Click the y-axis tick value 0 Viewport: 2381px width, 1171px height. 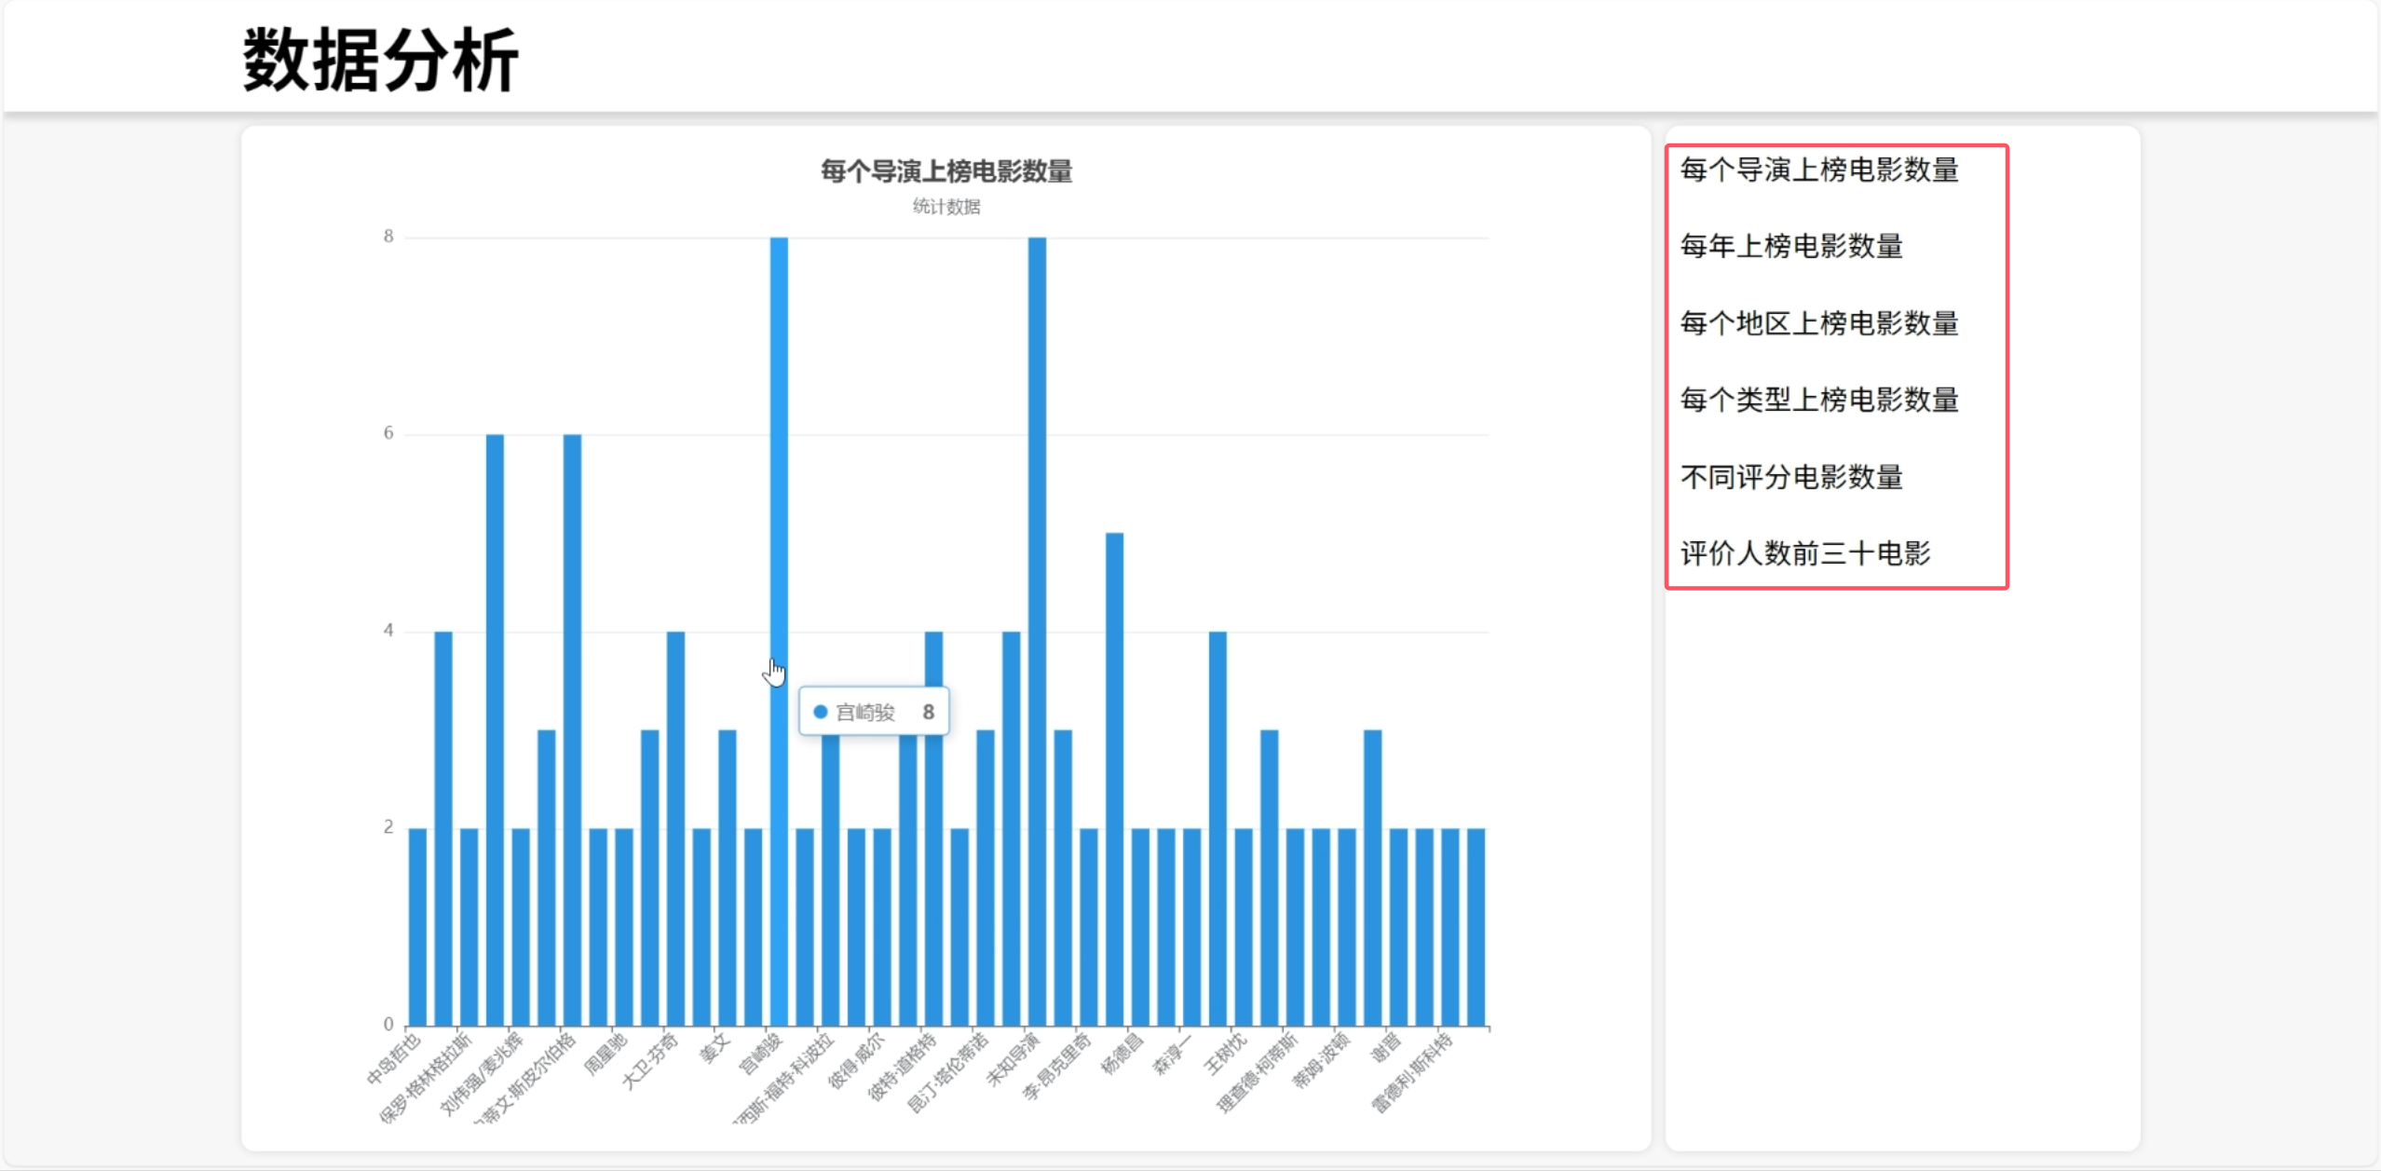[388, 1025]
